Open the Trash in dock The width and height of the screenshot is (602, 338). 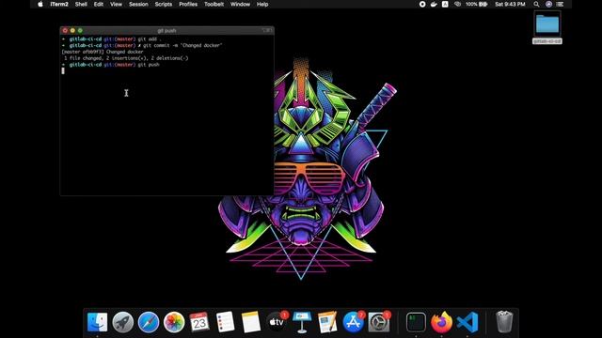click(x=504, y=322)
